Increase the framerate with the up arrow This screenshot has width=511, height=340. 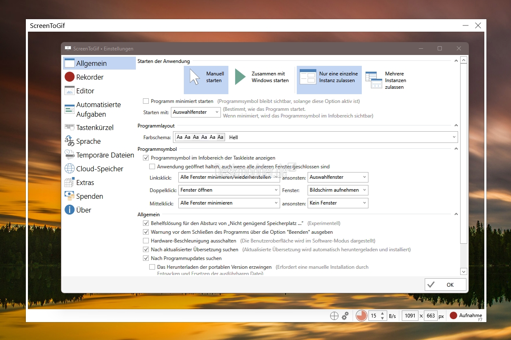[x=383, y=313]
